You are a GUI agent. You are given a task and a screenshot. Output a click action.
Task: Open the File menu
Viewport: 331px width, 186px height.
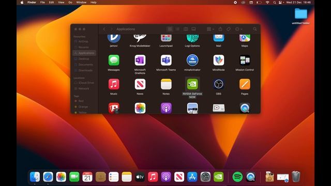click(x=42, y=2)
